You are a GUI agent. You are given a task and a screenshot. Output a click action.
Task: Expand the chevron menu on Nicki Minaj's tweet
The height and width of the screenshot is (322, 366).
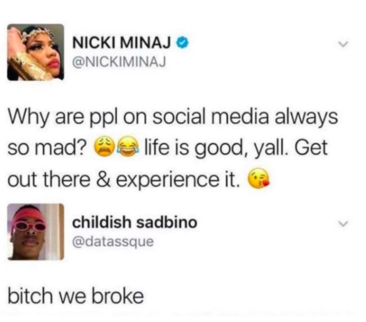(x=343, y=44)
